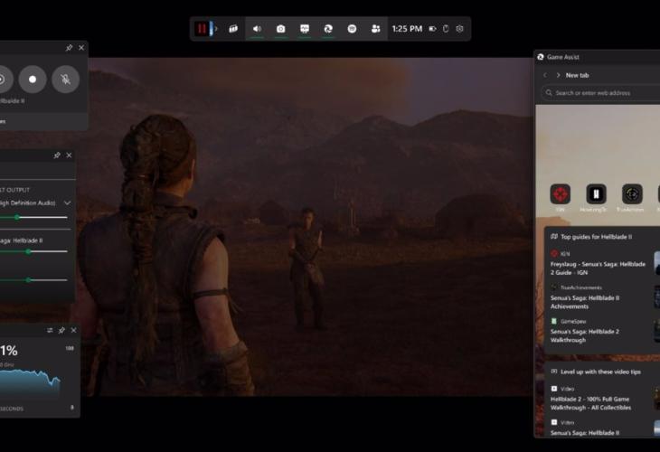Start recording with the record button
The height and width of the screenshot is (452, 660).
[33, 79]
